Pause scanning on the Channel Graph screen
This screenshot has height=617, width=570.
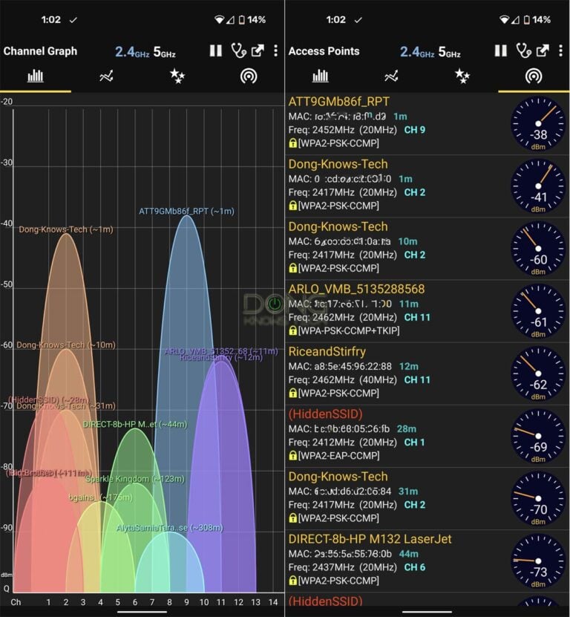216,51
